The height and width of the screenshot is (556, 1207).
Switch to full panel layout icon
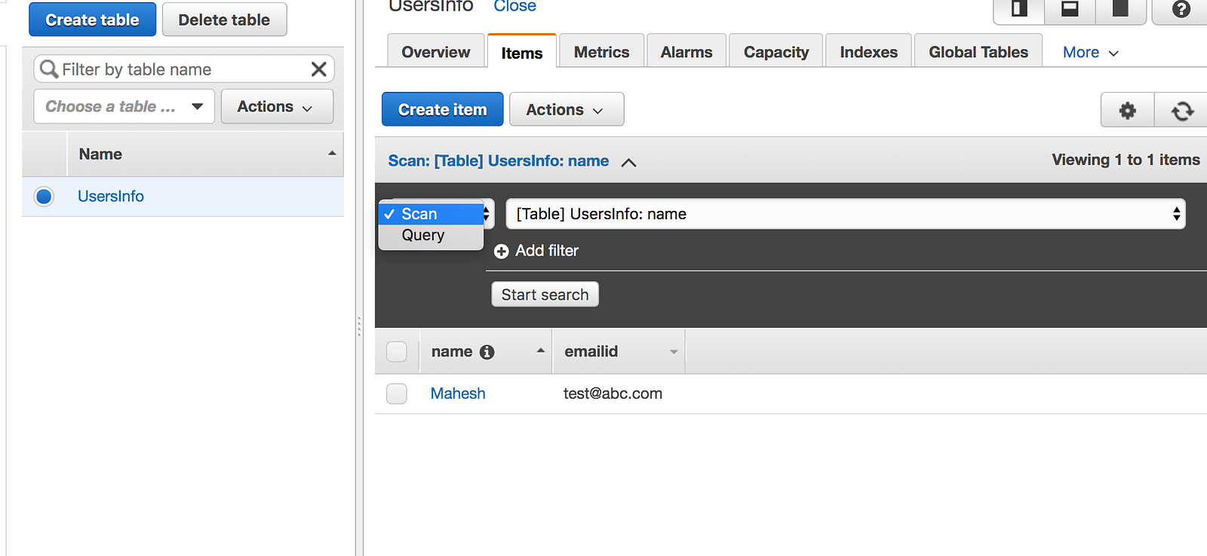click(x=1120, y=9)
